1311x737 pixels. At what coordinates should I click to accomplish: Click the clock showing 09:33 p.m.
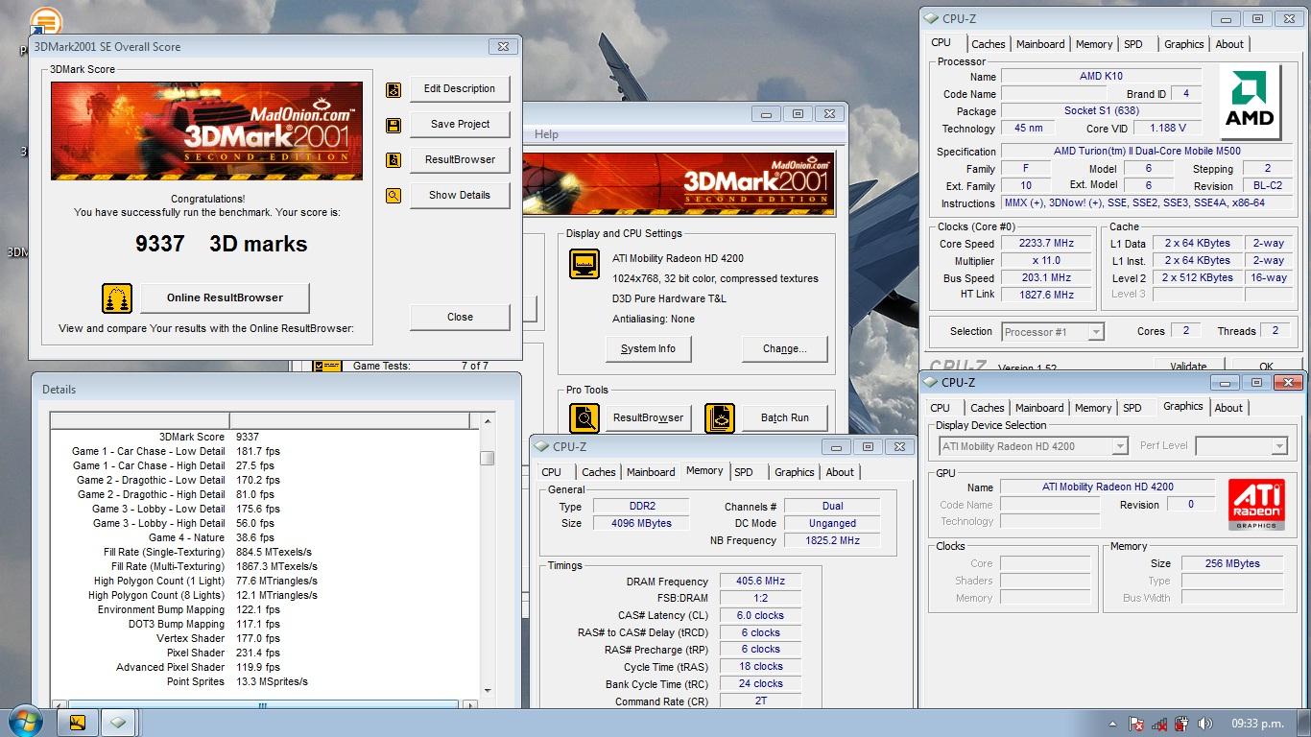tap(1256, 724)
